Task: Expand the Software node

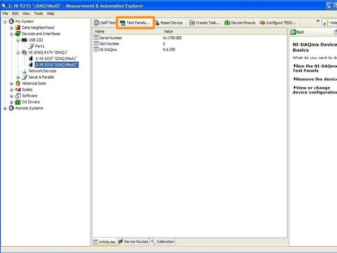Action: click(x=11, y=96)
